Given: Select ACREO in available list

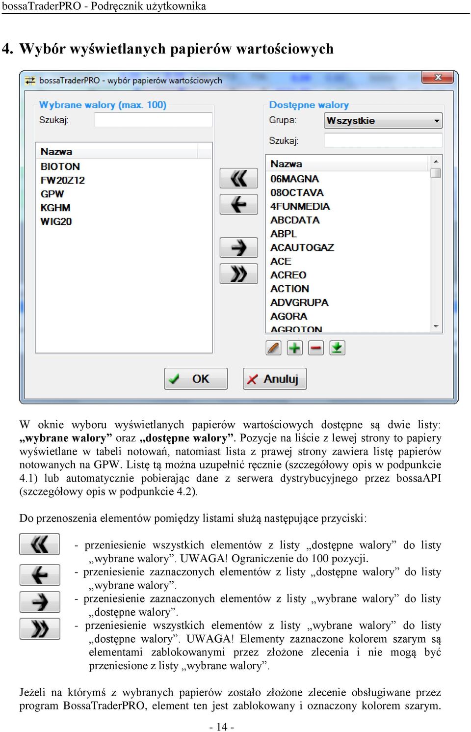Looking at the screenshot, I should click(288, 275).
